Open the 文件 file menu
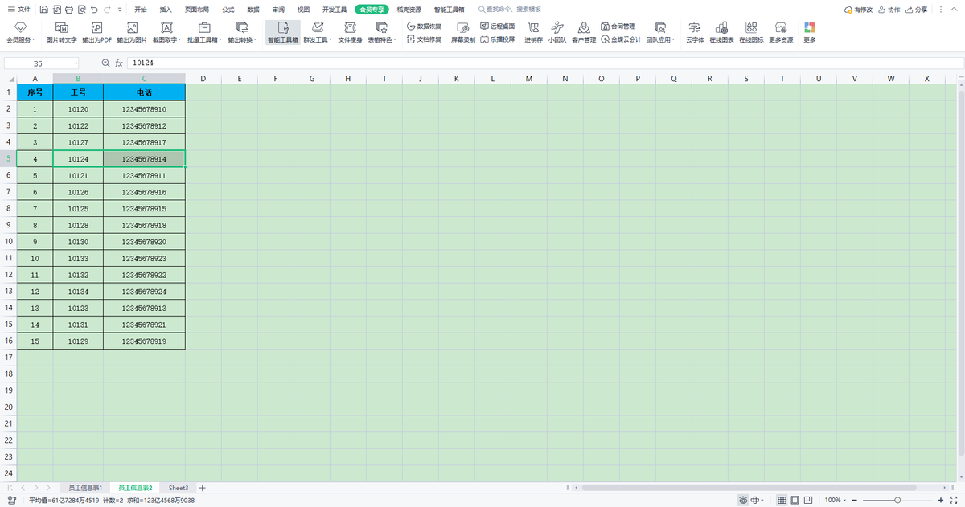This screenshot has height=507, width=965. click(x=18, y=10)
